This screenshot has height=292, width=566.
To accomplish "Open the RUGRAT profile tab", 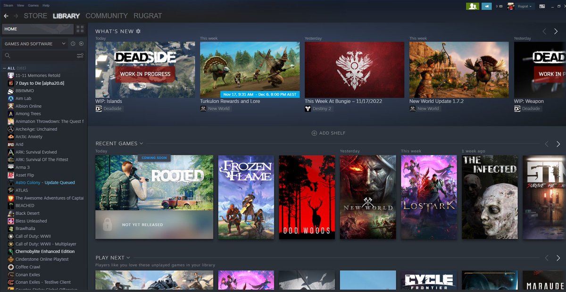I will [x=148, y=16].
